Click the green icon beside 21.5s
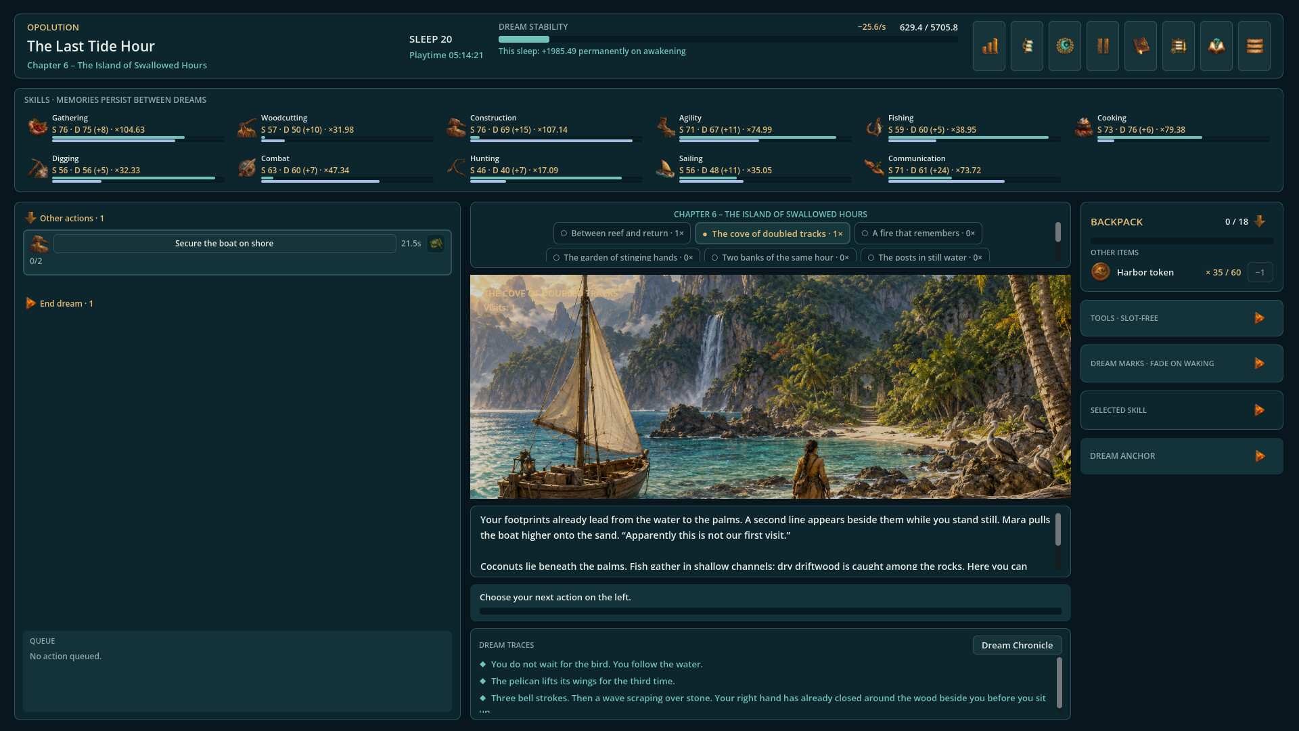This screenshot has width=1299, height=731. tap(436, 244)
